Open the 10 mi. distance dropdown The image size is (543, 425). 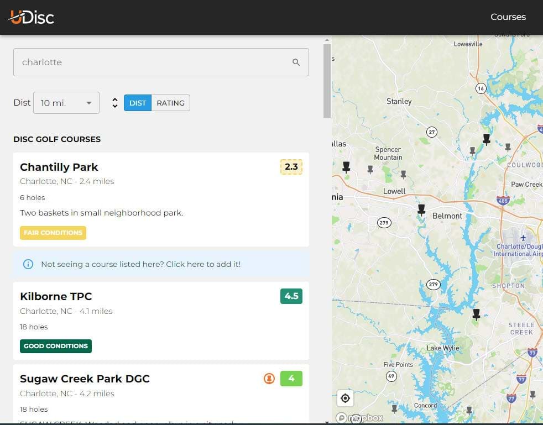click(66, 103)
